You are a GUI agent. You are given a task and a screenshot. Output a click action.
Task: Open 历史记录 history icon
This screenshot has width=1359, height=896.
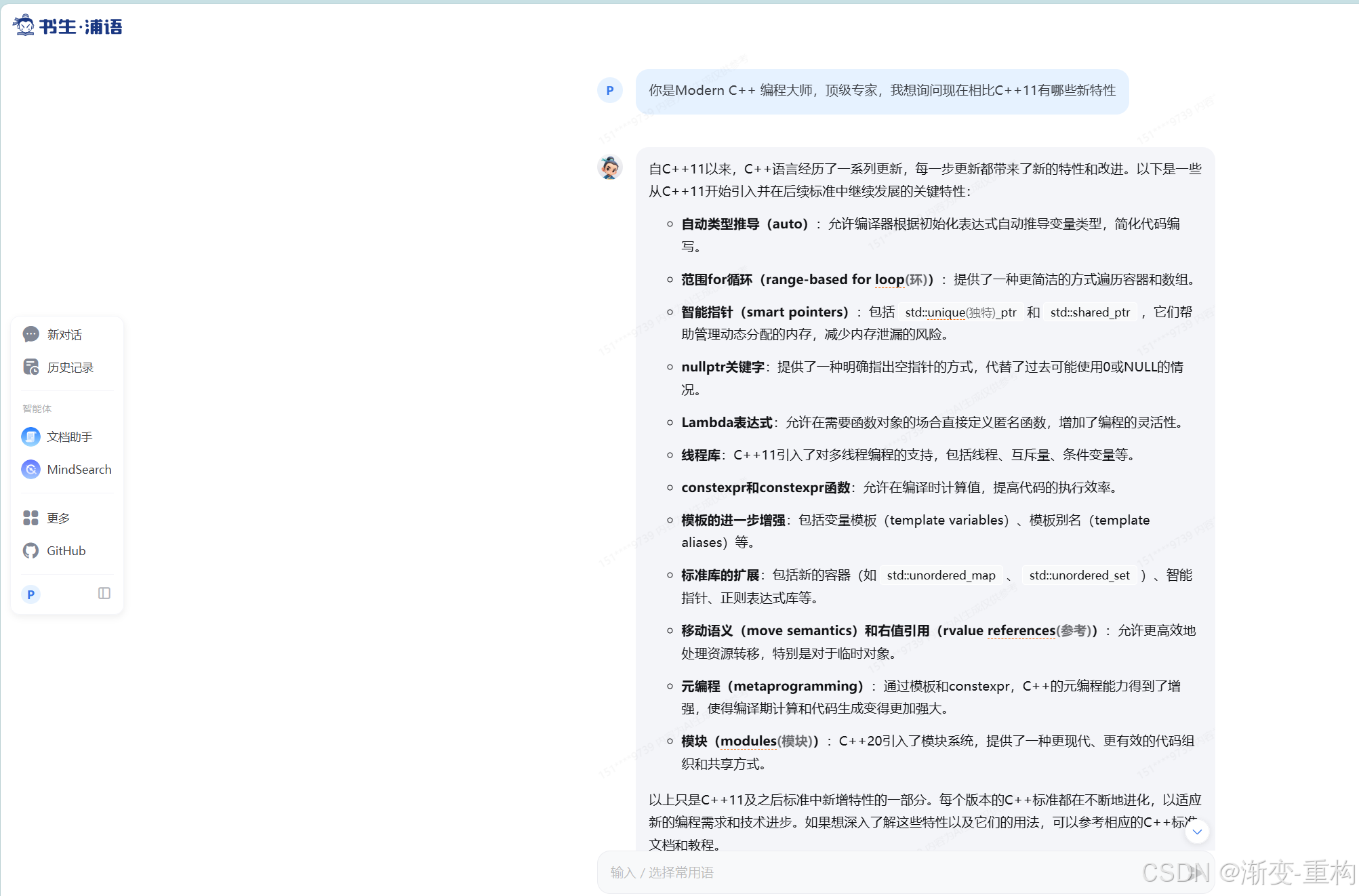click(31, 367)
